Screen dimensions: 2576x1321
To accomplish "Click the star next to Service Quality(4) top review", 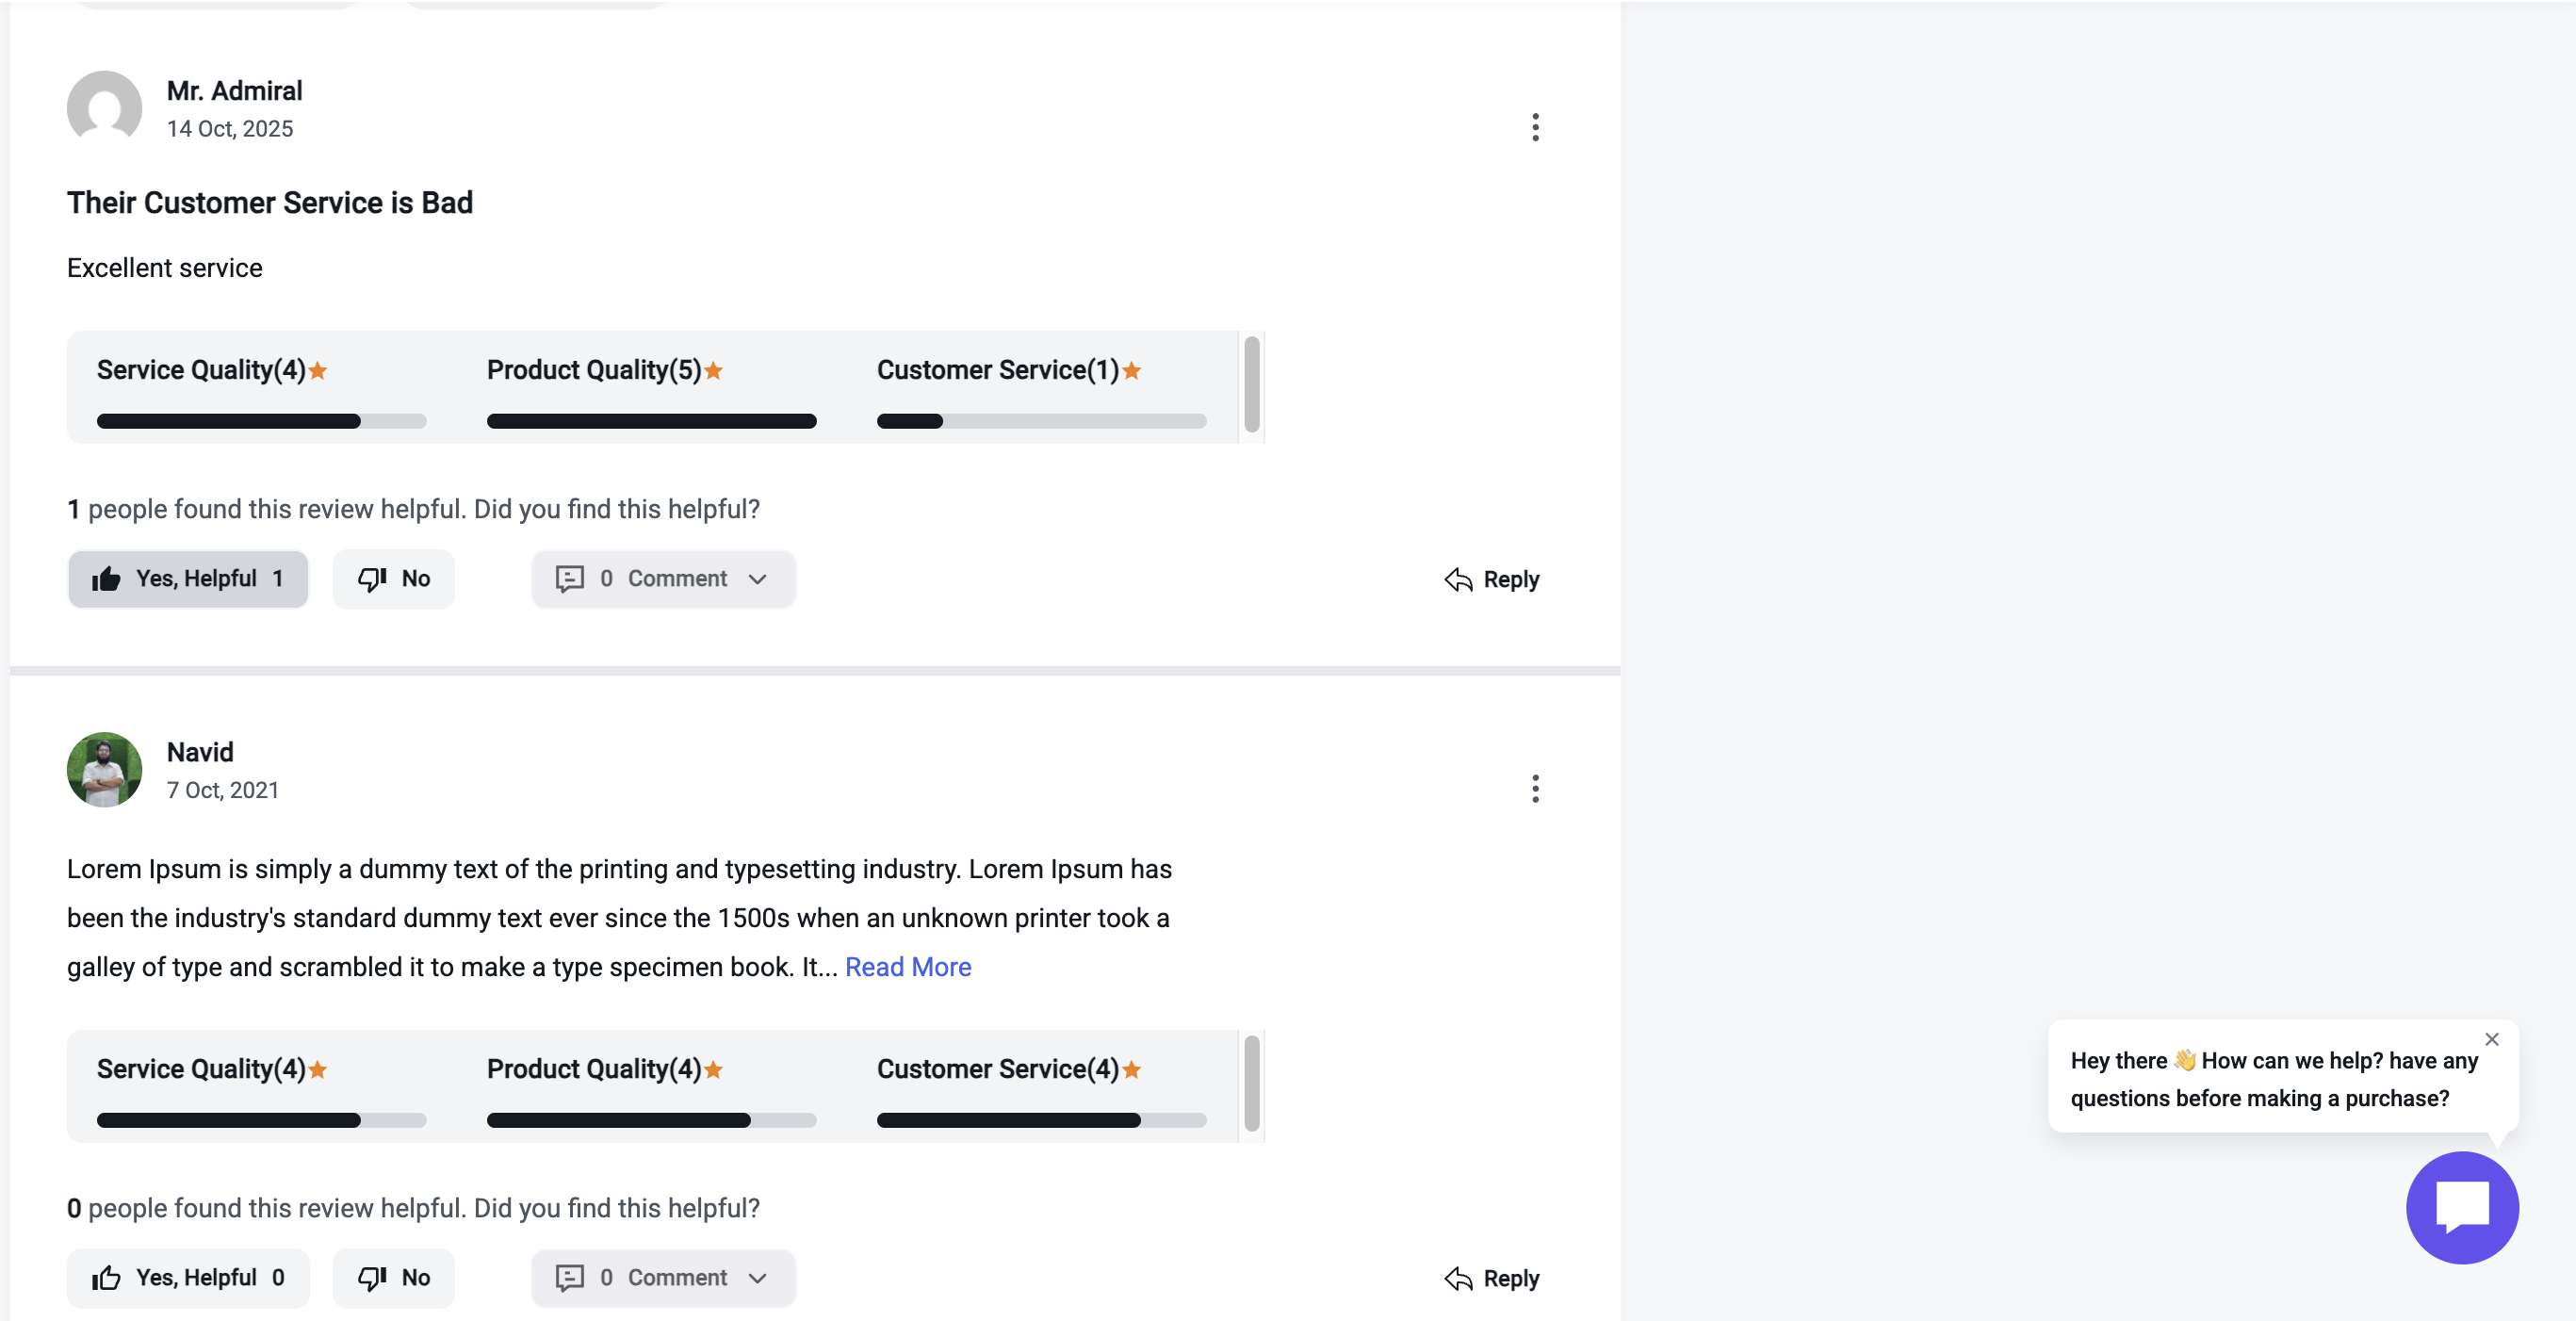I will [317, 370].
